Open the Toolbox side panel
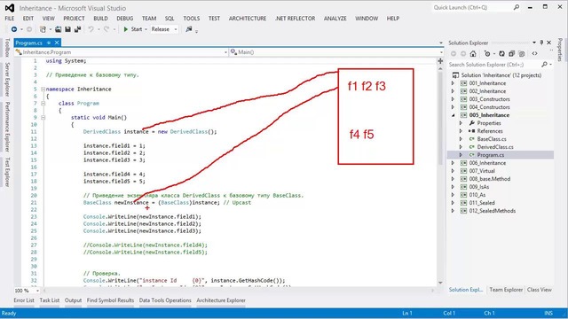 click(x=7, y=48)
